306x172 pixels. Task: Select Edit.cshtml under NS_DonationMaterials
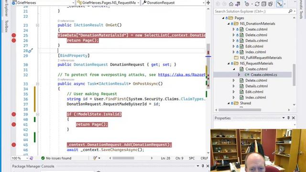pos(254,46)
